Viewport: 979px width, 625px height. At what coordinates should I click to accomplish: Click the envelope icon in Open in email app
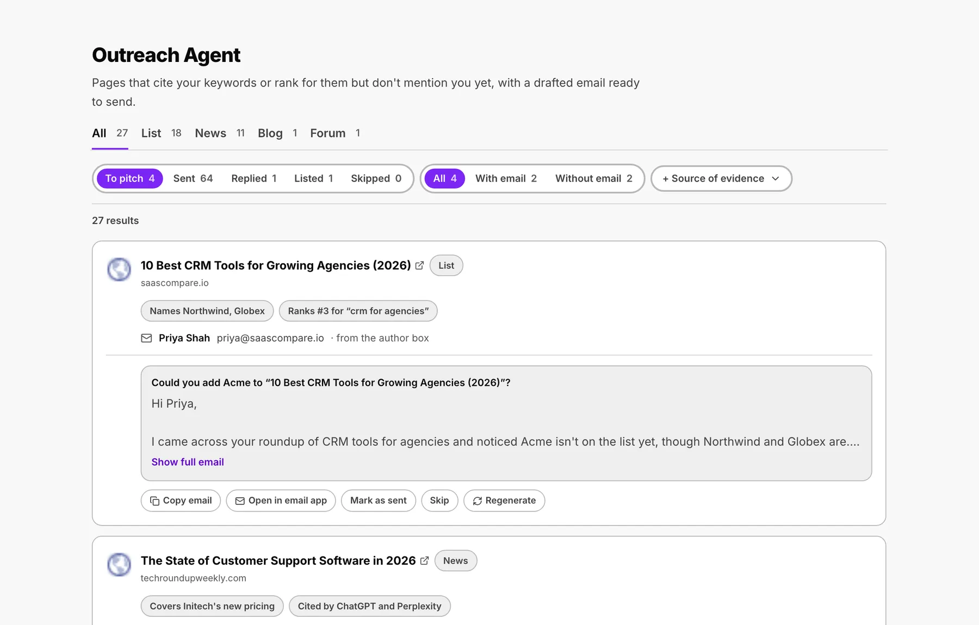240,501
